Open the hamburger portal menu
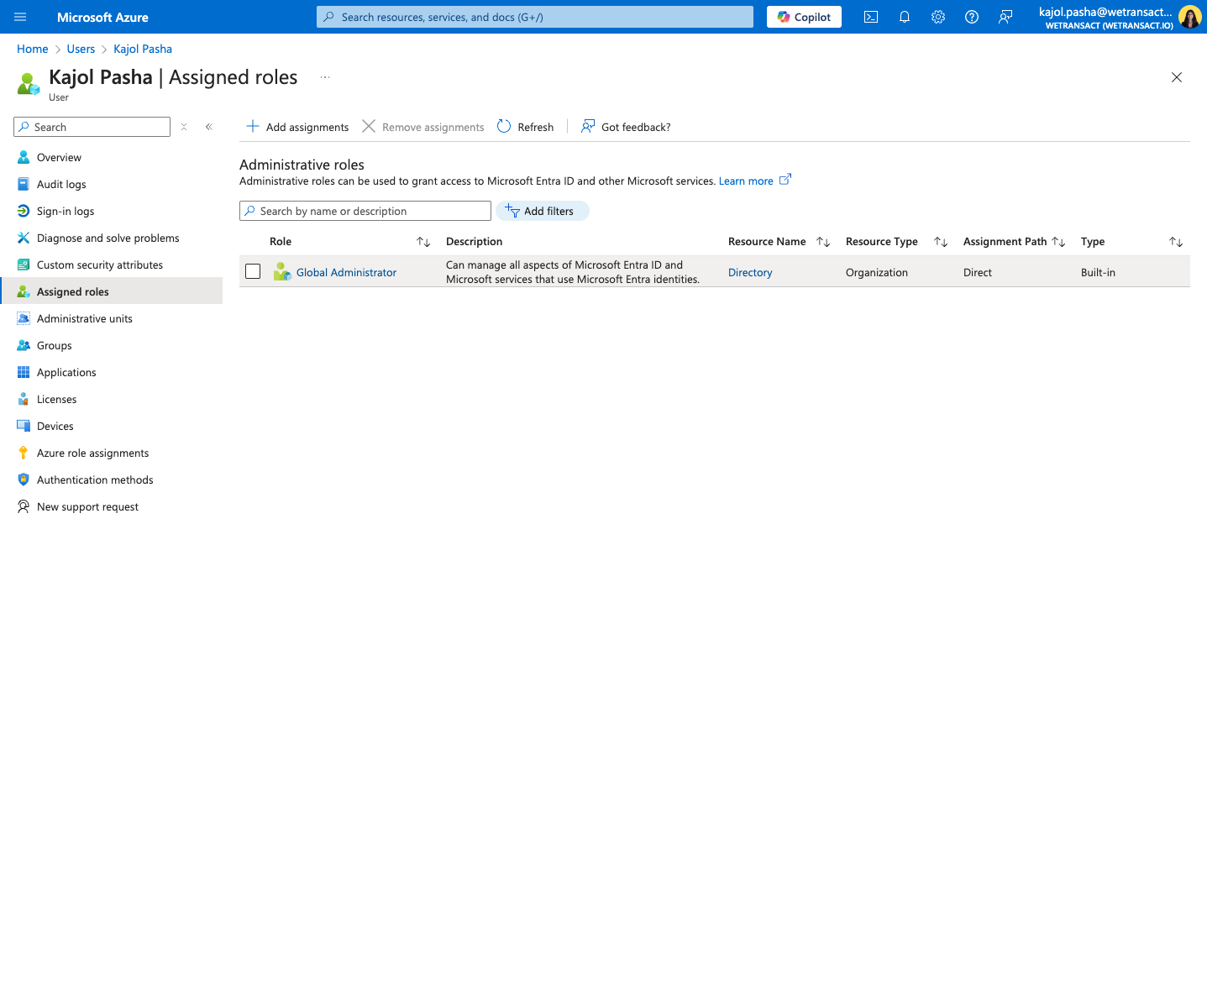Viewport: 1207px width, 1006px height. pos(20,17)
